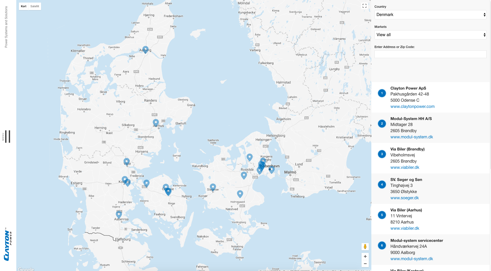Open the Markets dropdown showing View all
The image size is (491, 271).
430,35
